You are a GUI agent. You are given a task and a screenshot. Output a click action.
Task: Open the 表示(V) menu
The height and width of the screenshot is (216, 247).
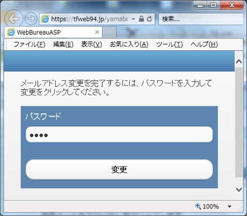click(91, 45)
